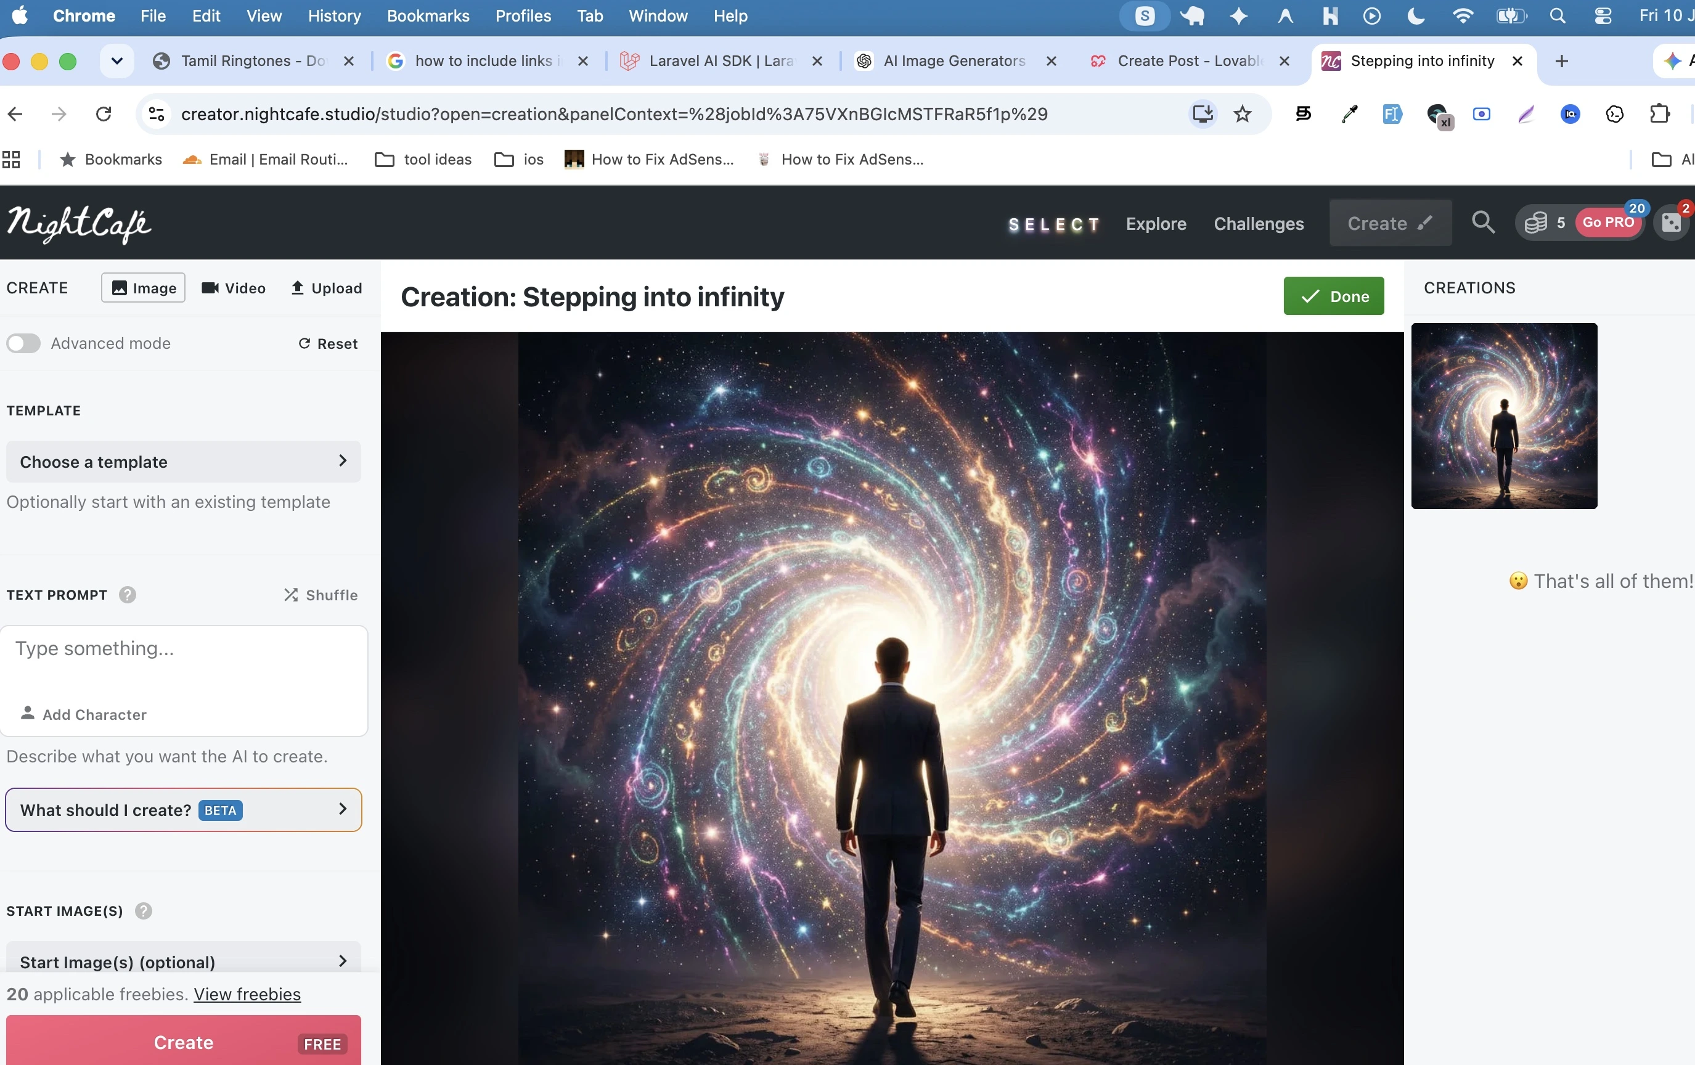This screenshot has width=1695, height=1065.
Task: Click the NightCafe logo
Action: [x=79, y=224]
